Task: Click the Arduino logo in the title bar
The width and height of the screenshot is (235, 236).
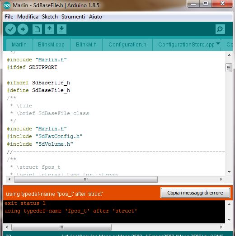Action: (7, 5)
